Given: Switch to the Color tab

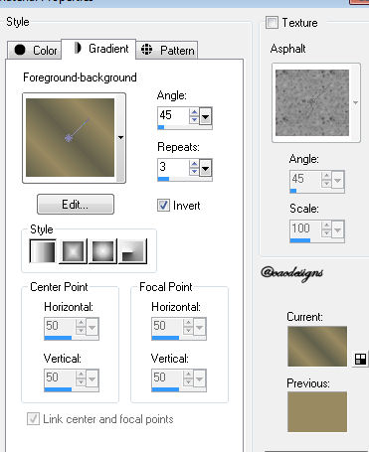Looking at the screenshot, I should (x=34, y=51).
